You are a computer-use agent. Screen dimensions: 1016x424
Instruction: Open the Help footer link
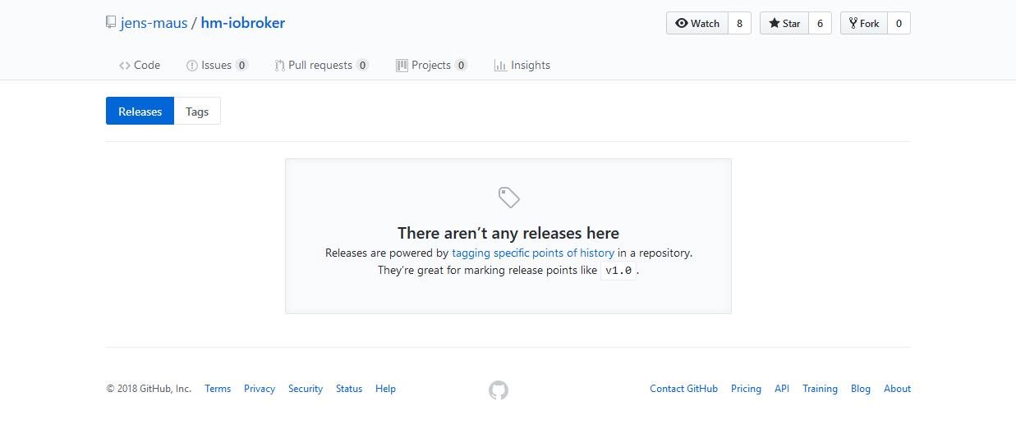(x=385, y=389)
